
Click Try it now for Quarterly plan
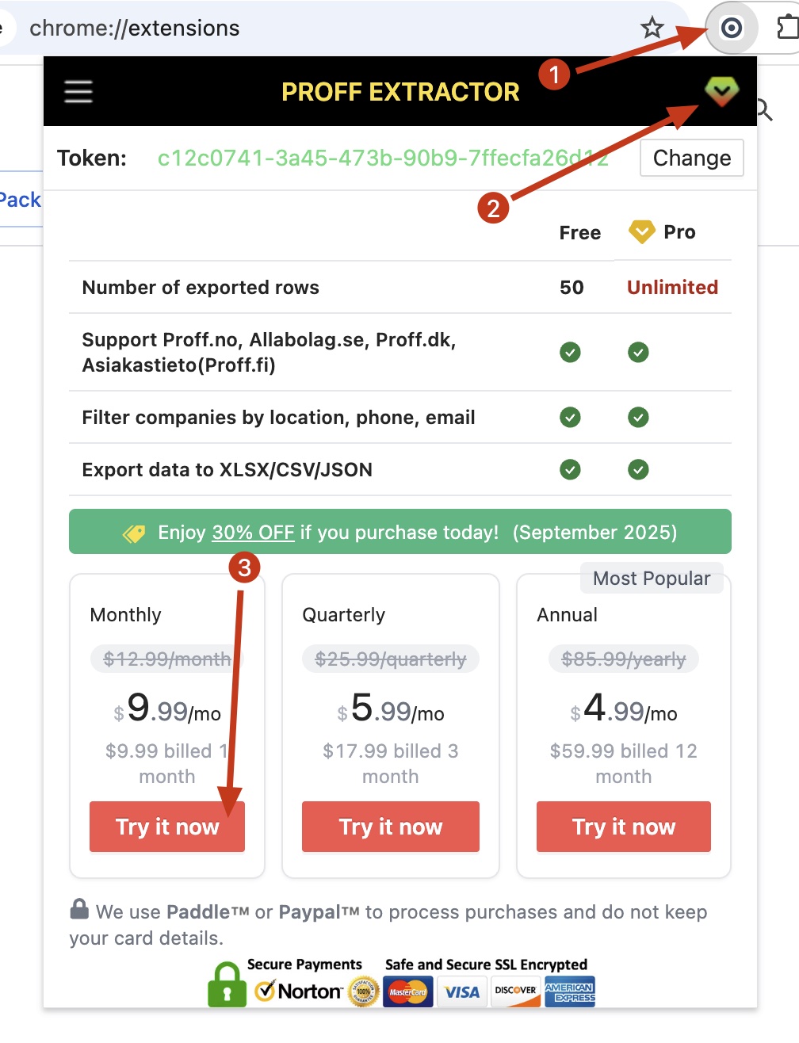point(391,827)
